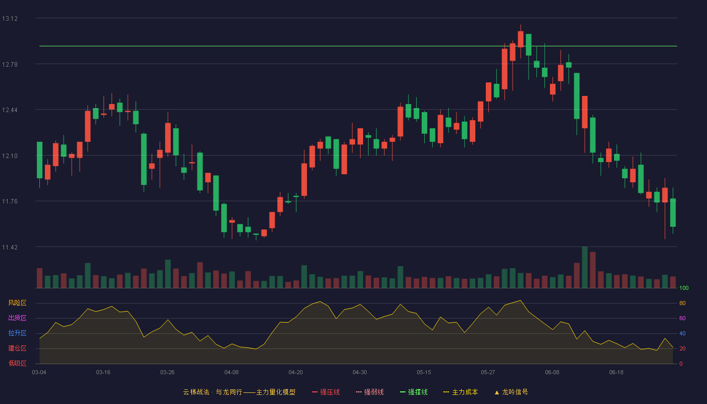Click the 04-20 date label
The image size is (707, 404).
pyautogui.click(x=295, y=372)
